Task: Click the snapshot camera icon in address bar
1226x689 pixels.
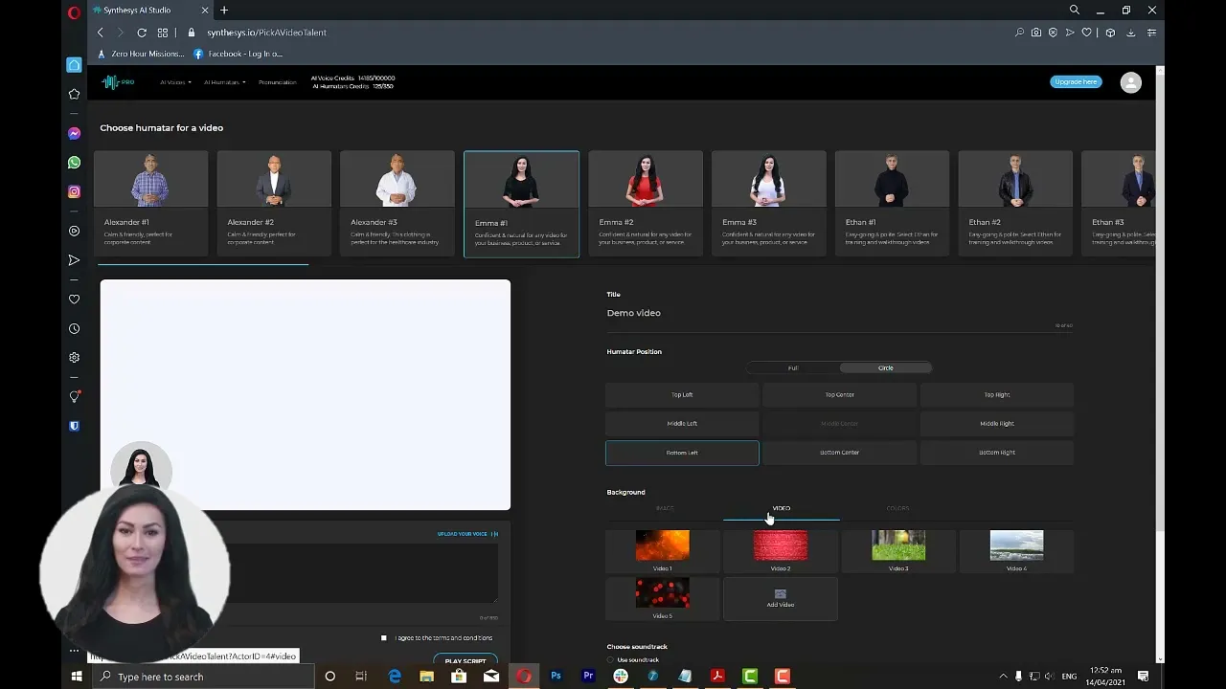Action: [1036, 33]
